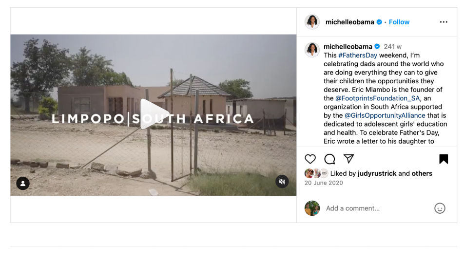This screenshot has height=261, width=464.
Task: Click the 20 June 2020 post date
Action: point(324,183)
